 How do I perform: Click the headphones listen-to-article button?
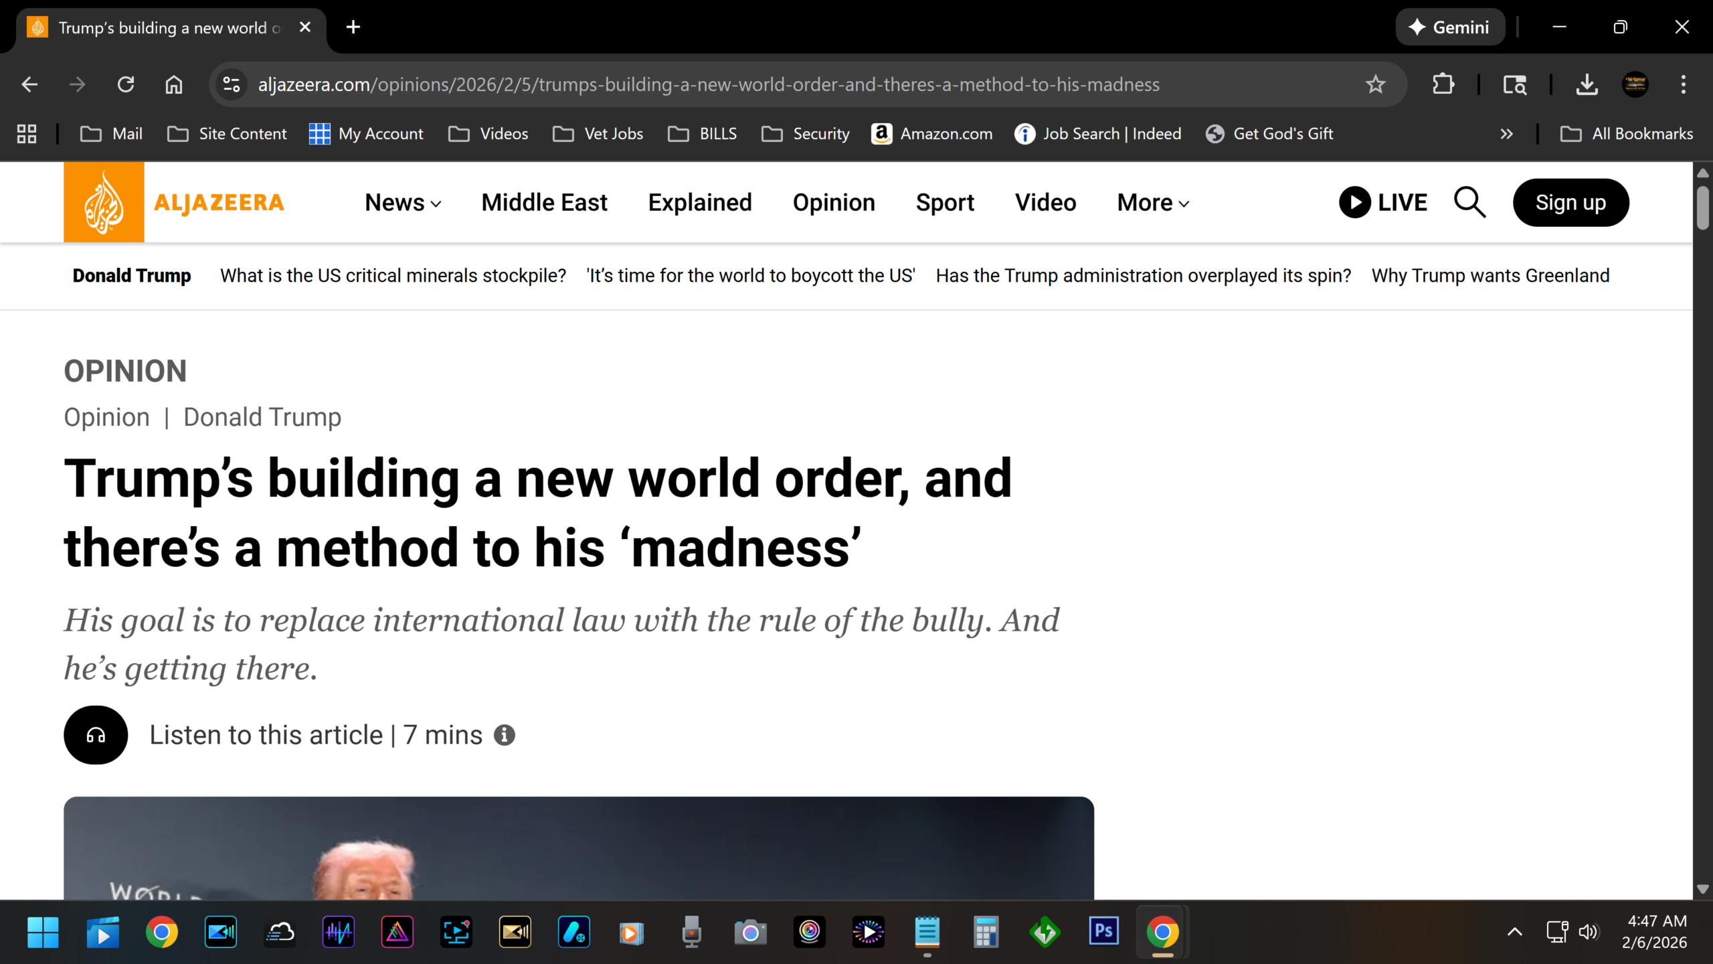[96, 735]
